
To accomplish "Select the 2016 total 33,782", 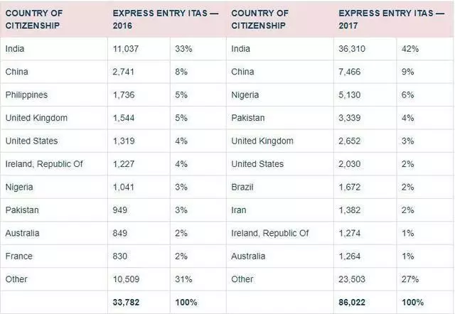I will pyautogui.click(x=128, y=303).
